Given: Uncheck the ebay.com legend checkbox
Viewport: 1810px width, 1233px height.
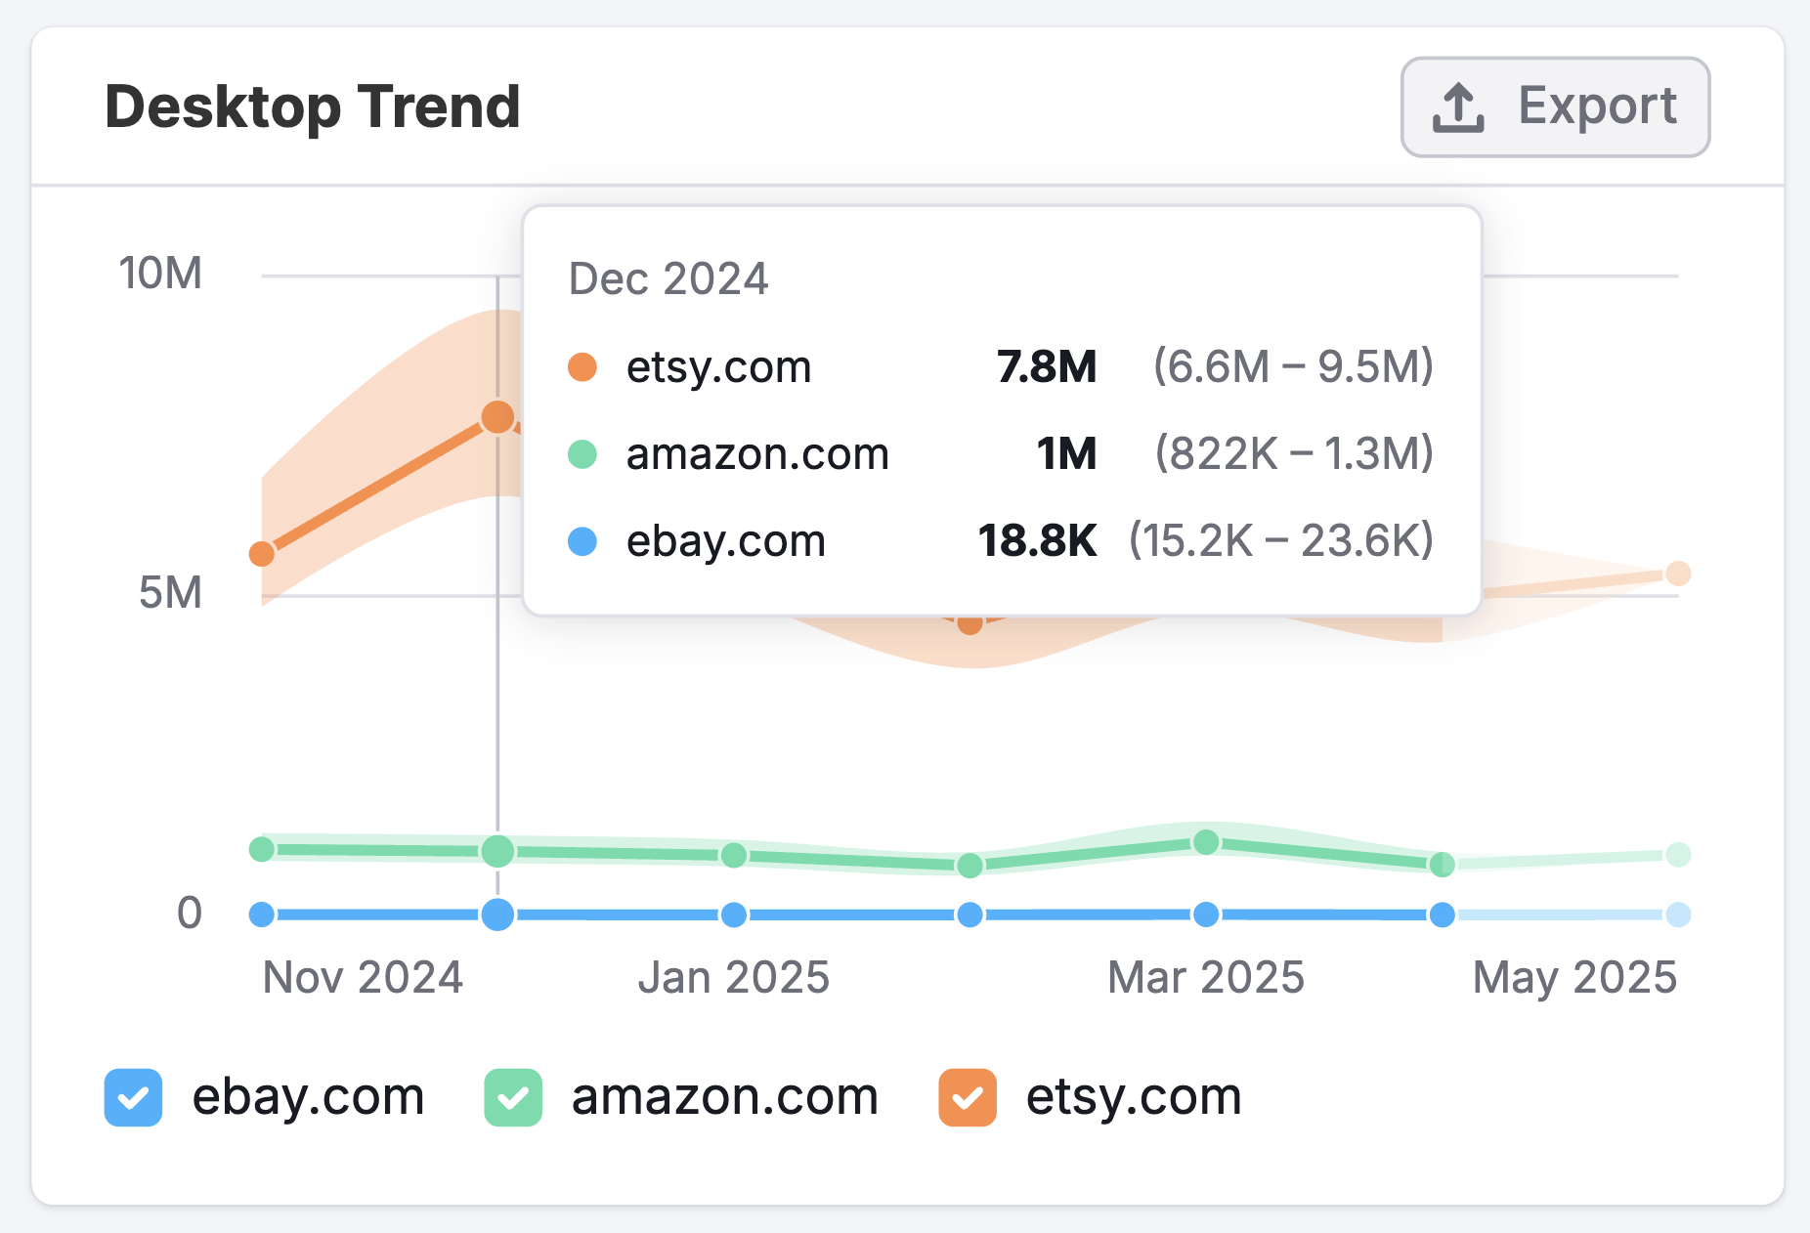Looking at the screenshot, I should click(x=134, y=1097).
